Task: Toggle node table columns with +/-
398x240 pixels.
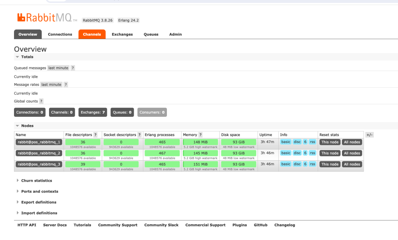Action: pos(369,135)
